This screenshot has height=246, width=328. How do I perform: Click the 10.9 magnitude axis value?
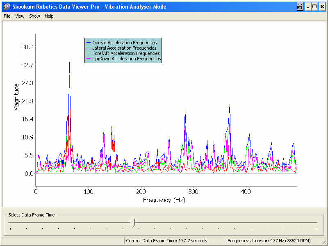coord(27,137)
